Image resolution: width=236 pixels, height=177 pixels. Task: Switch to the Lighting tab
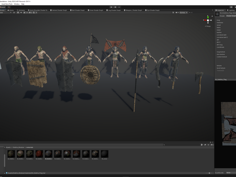[231, 10]
